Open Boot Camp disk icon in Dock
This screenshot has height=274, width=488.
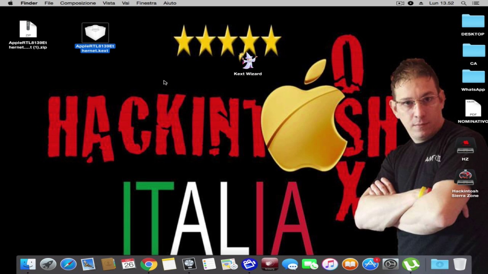189,264
